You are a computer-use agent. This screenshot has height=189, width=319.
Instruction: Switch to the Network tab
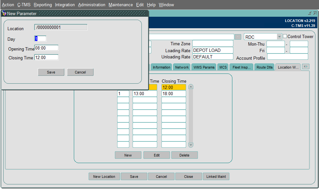[x=182, y=67]
